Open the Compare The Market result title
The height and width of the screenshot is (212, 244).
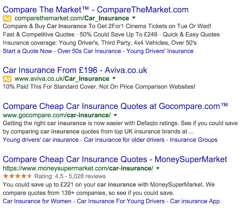(x=95, y=10)
